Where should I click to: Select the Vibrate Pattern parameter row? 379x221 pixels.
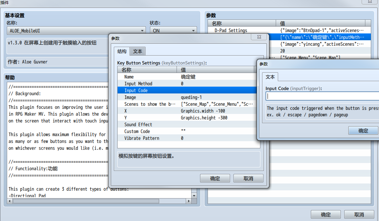click(x=187, y=138)
